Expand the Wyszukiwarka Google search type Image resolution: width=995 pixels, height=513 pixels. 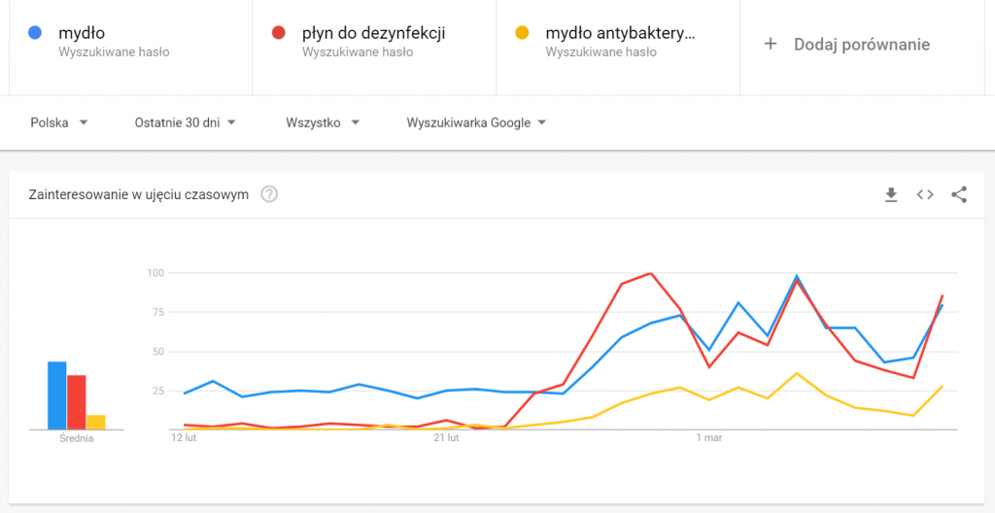click(476, 122)
